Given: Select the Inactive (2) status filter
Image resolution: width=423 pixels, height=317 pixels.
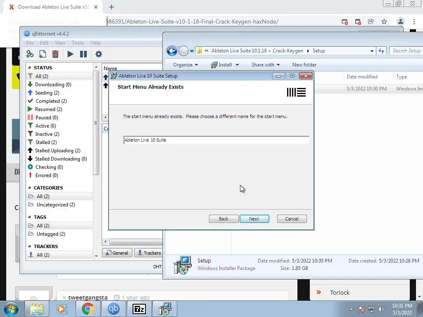Looking at the screenshot, I should (47, 134).
